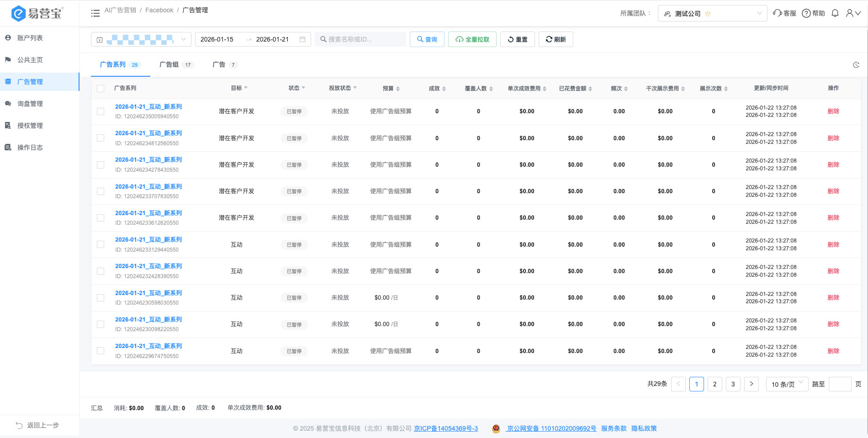Open 询盘管理 in the sidebar
Screen dimensions: 868x438
click(30, 104)
